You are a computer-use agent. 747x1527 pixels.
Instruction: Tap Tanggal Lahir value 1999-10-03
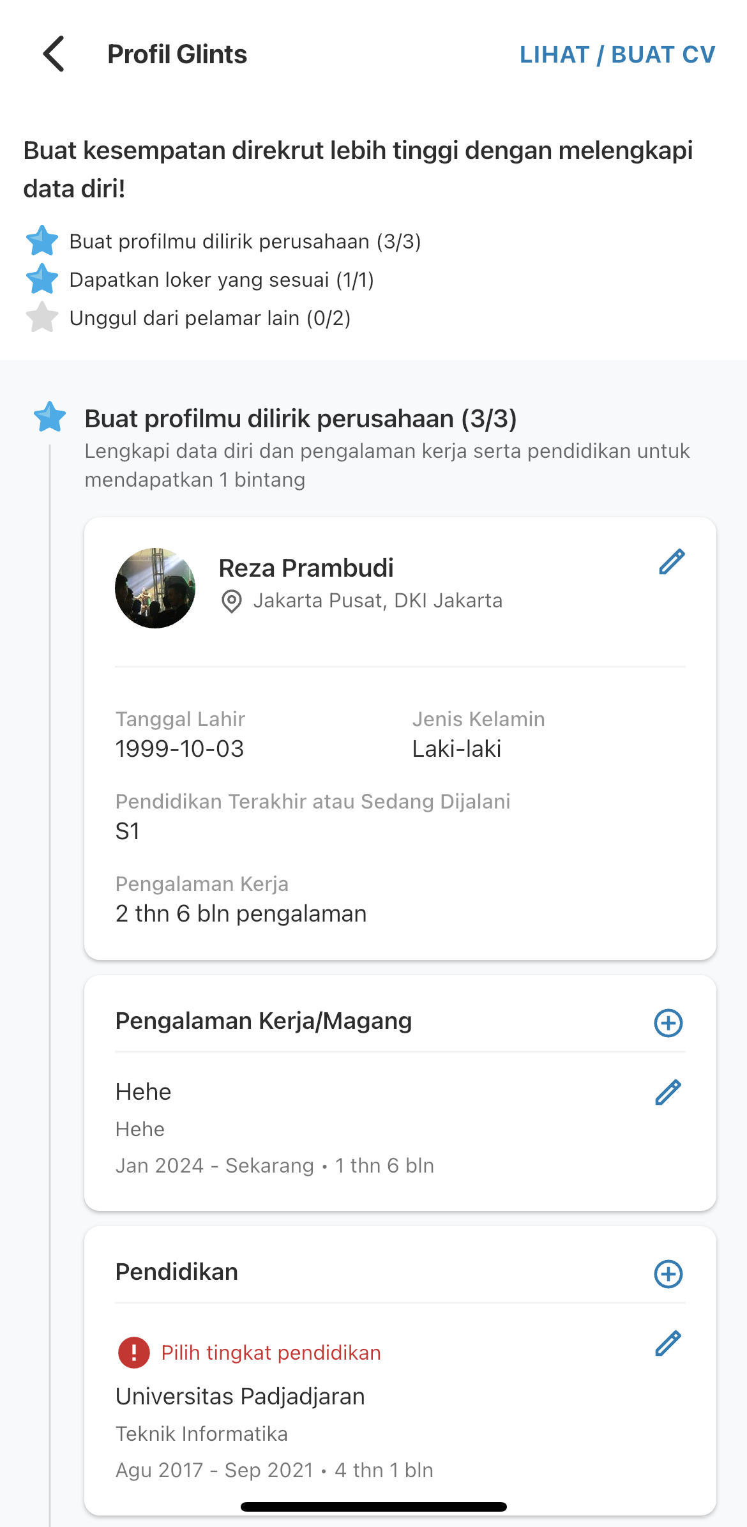coord(180,748)
